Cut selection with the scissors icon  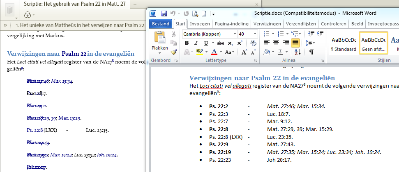click(x=174, y=34)
